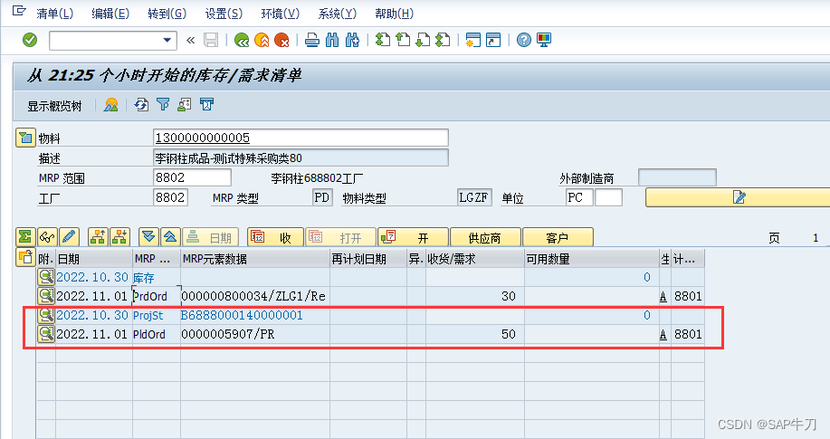Click the 客户 button
The width and height of the screenshot is (830, 439).
click(x=558, y=237)
